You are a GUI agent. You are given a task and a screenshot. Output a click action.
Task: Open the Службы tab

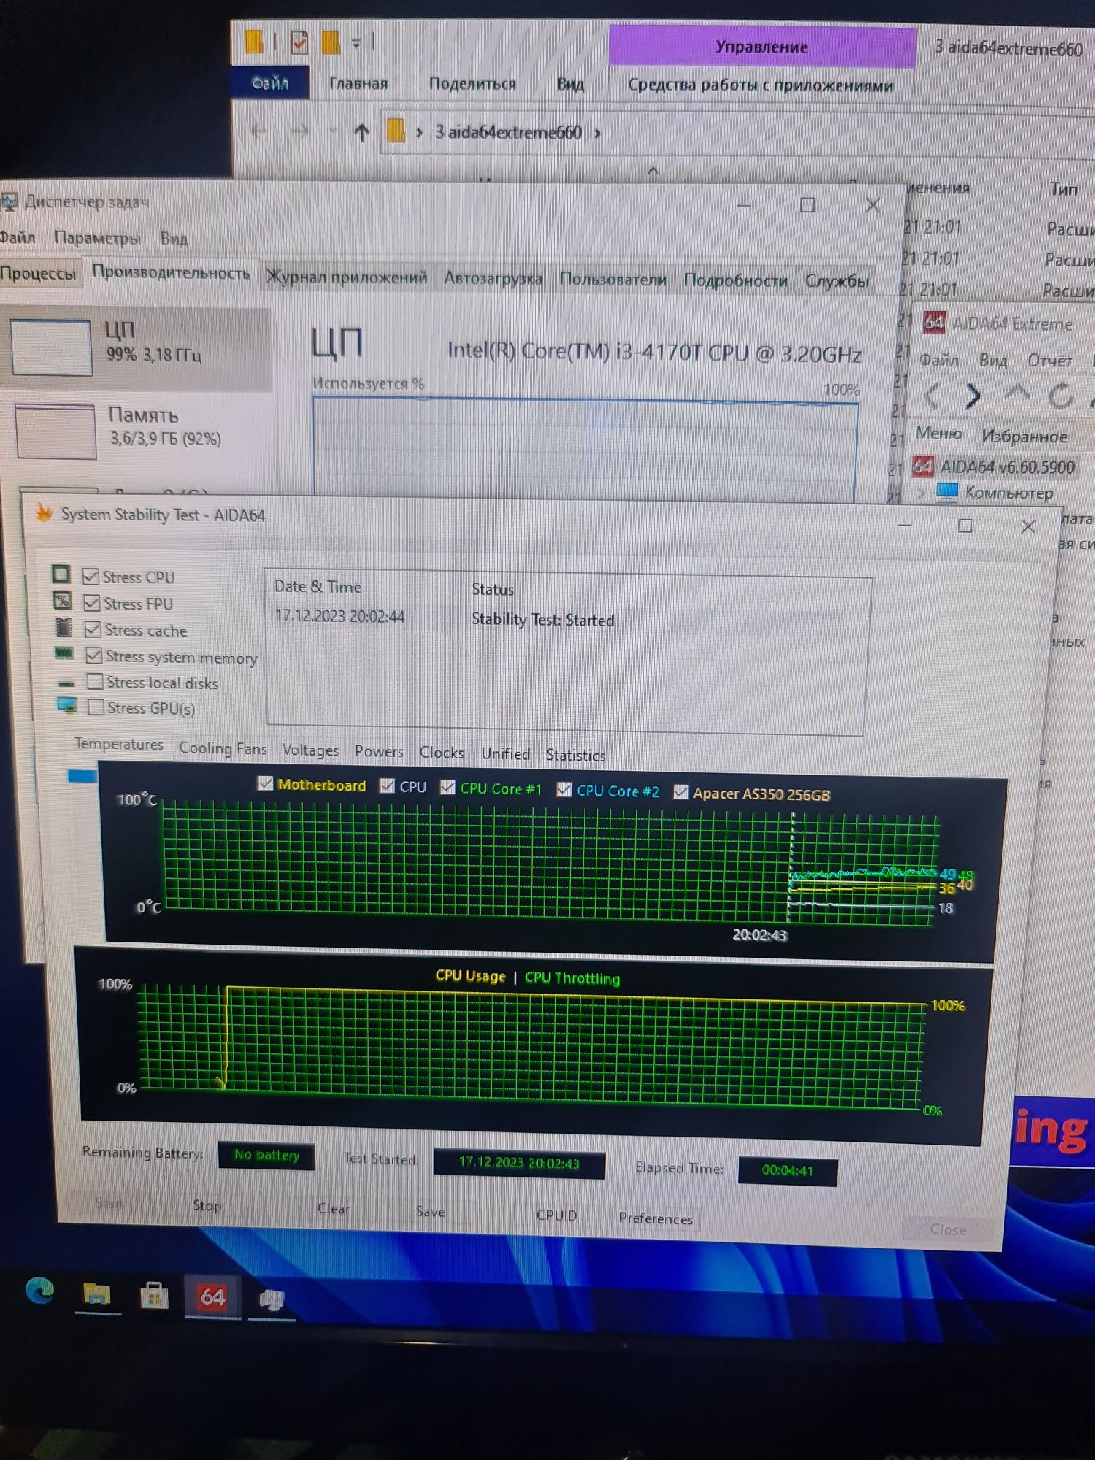[837, 281]
